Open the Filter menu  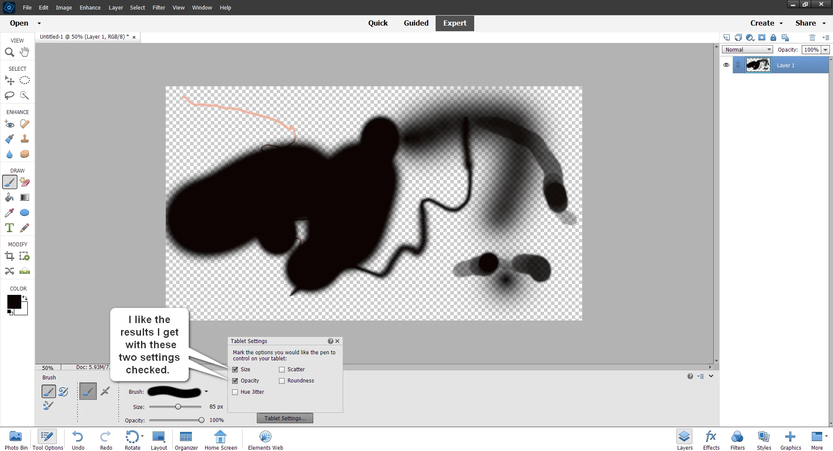[159, 8]
